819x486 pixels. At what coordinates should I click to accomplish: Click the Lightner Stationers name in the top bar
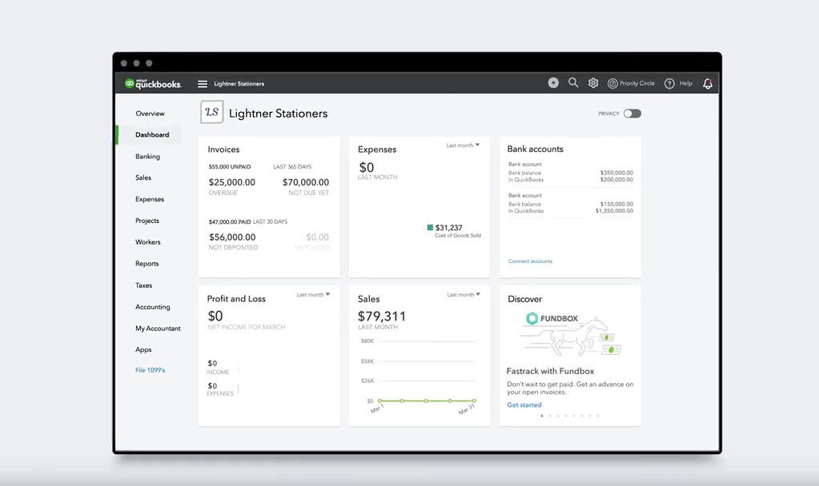[239, 83]
